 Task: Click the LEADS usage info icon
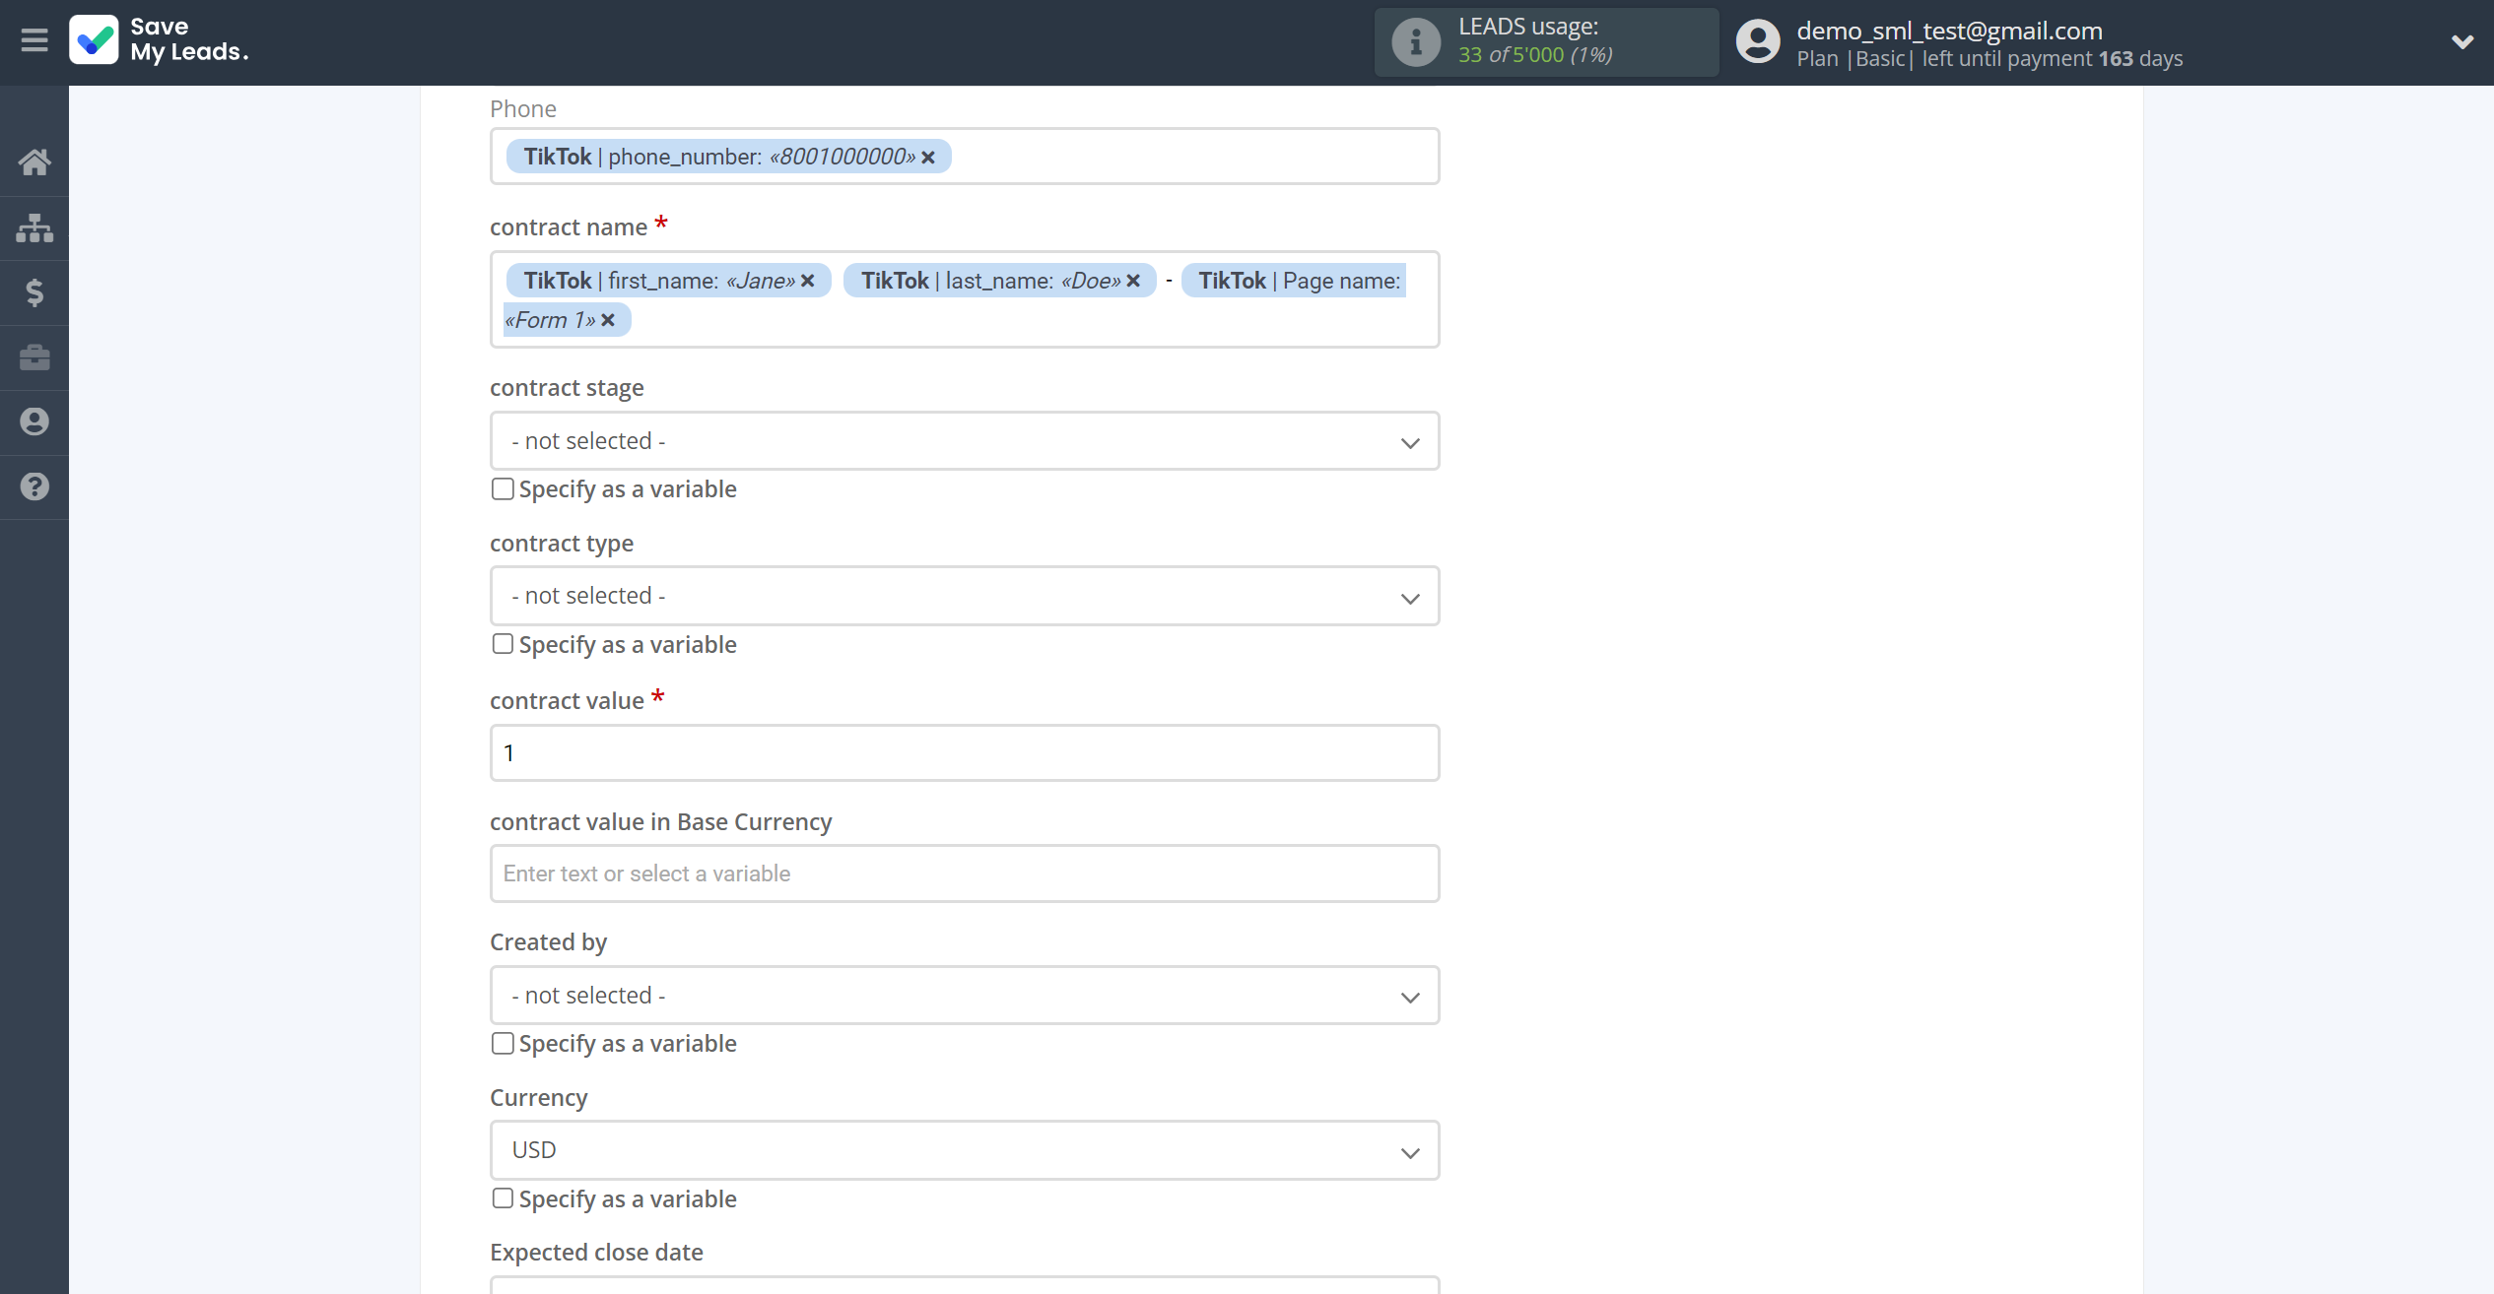1416,42
